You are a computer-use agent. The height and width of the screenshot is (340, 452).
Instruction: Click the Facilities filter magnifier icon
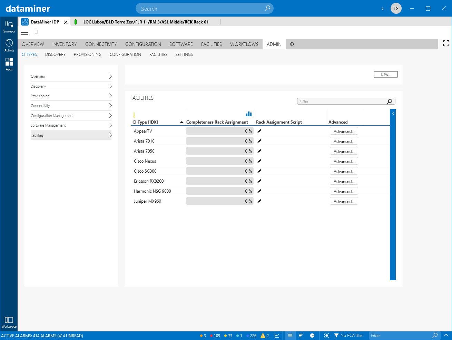pyautogui.click(x=390, y=101)
